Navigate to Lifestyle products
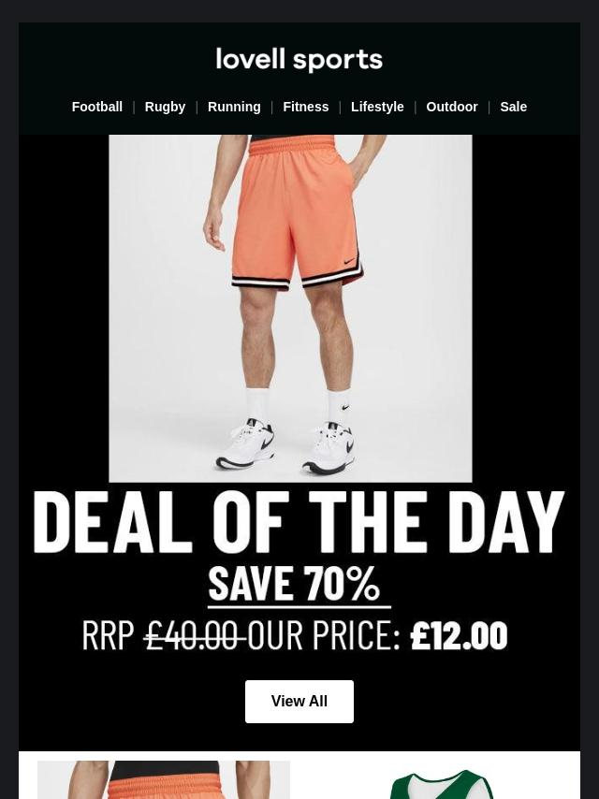Screen dimensions: 599x799 point(377,107)
